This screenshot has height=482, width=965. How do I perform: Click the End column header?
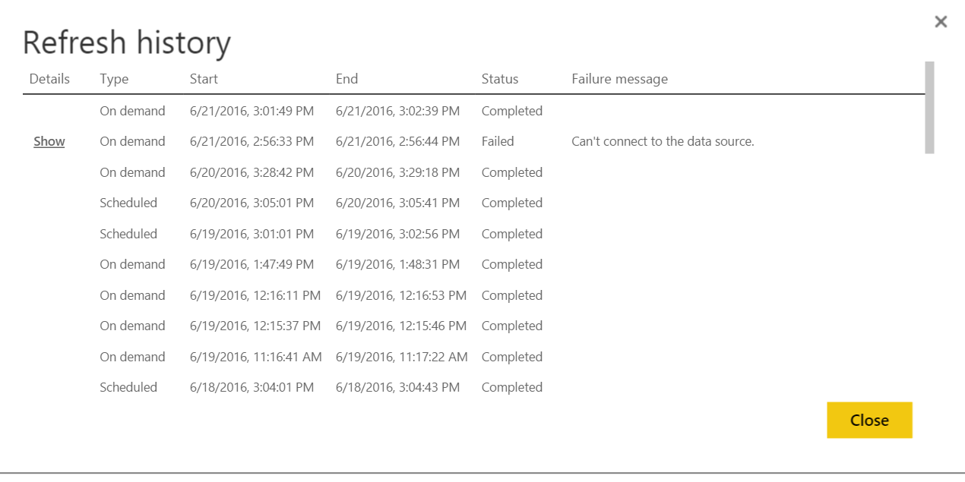[x=346, y=78]
